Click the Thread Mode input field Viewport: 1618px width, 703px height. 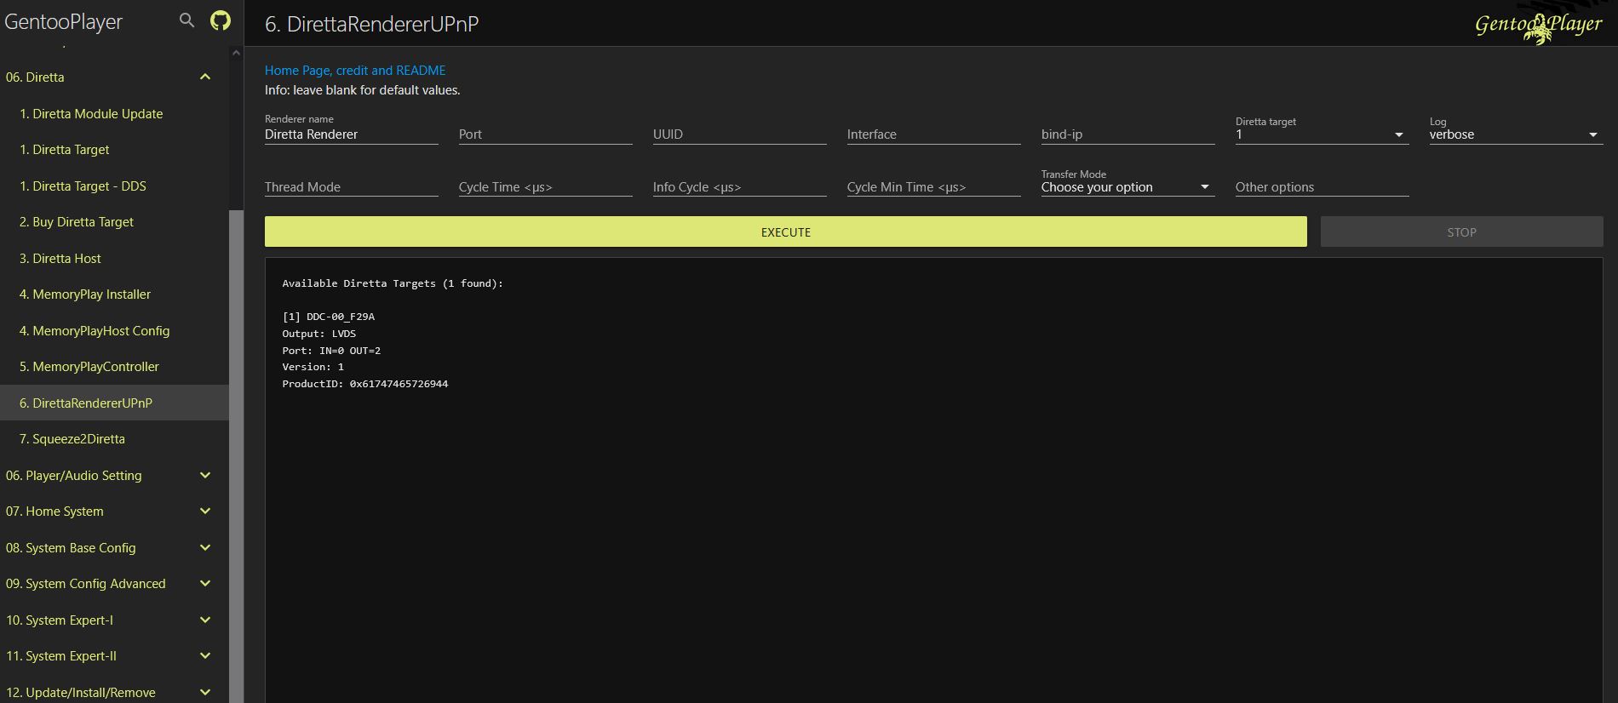pyautogui.click(x=351, y=187)
